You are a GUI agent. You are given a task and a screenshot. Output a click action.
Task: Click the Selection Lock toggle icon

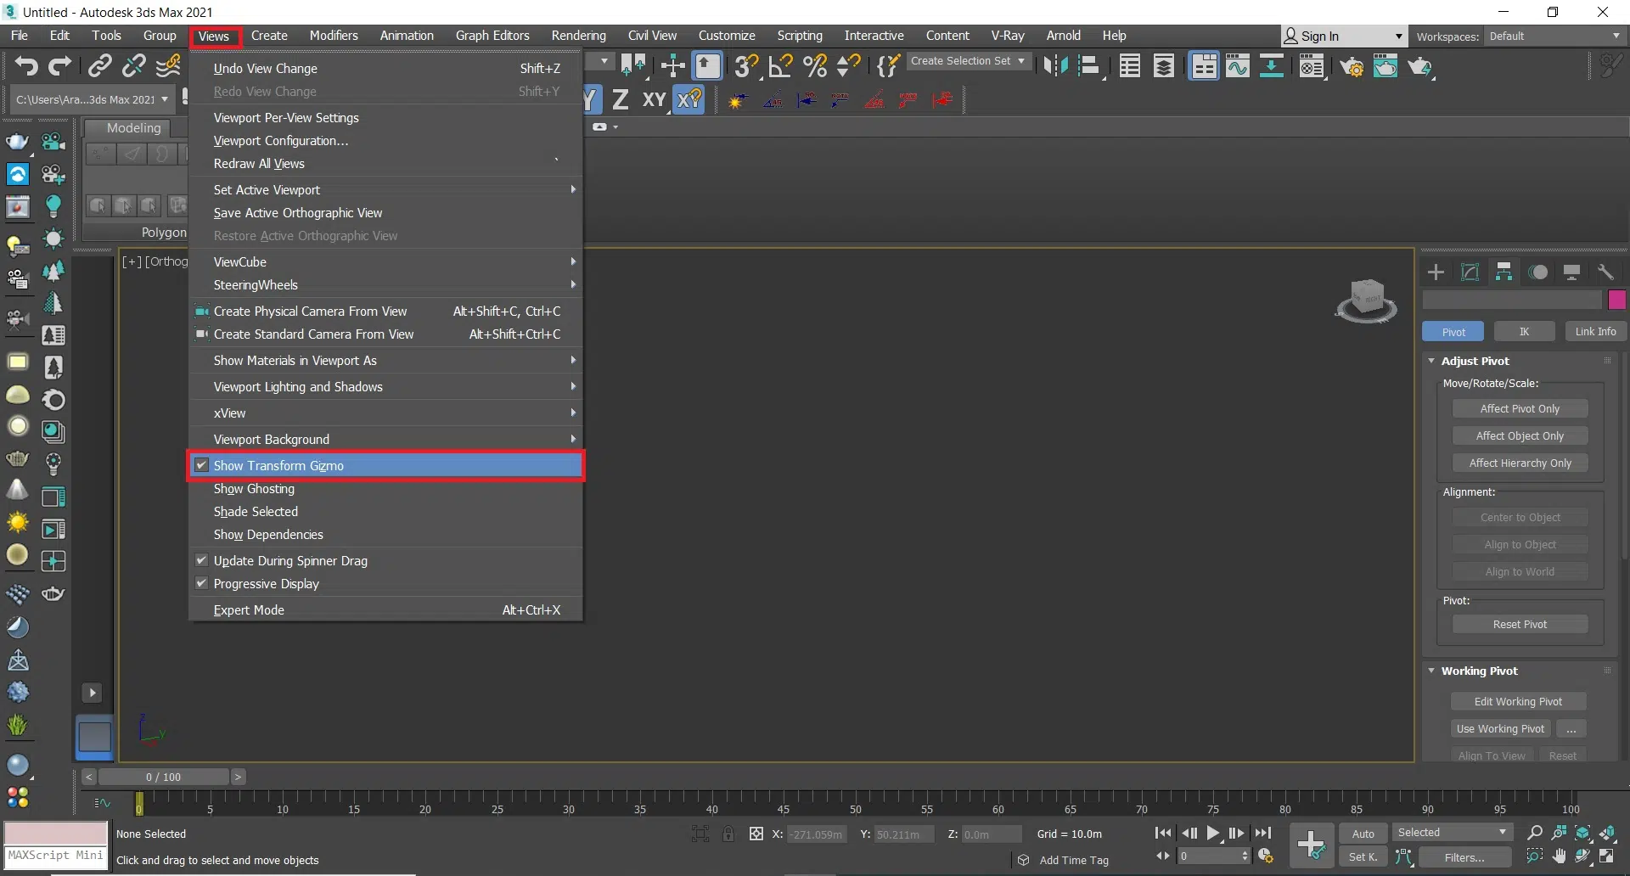tap(728, 834)
